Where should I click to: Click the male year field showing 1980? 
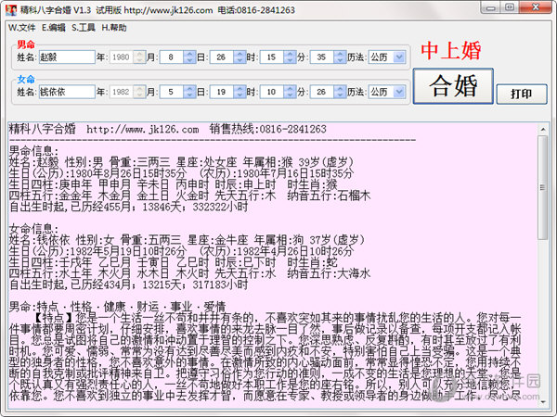(122, 57)
